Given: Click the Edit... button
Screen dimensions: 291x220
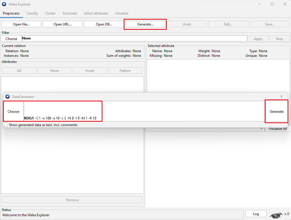Looking at the screenshot, I should [228, 24].
